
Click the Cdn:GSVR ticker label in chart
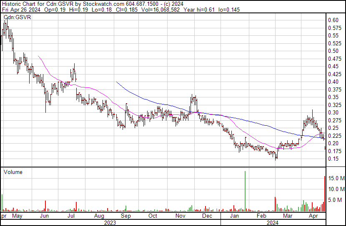click(x=17, y=17)
